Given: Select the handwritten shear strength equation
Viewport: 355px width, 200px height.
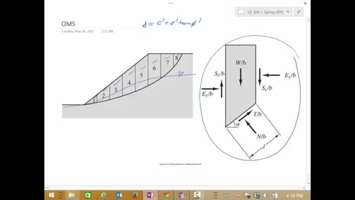Looking at the screenshot, I should (x=171, y=23).
